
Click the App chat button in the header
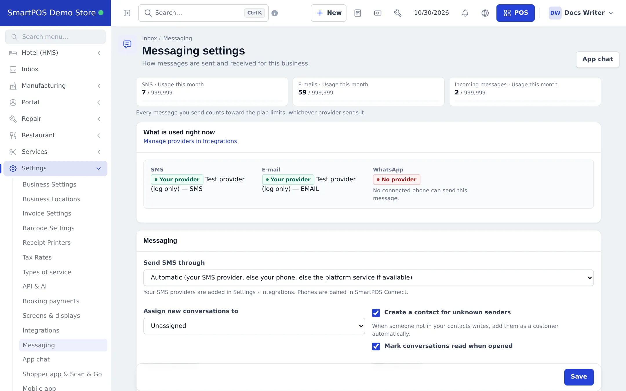[x=598, y=59]
